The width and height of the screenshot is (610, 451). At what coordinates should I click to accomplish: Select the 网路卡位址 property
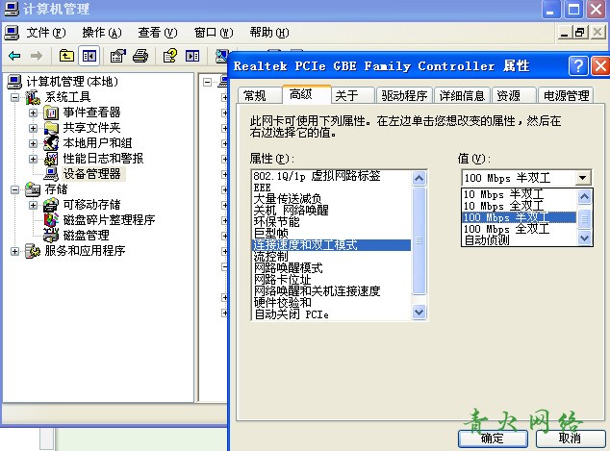[x=331, y=280]
